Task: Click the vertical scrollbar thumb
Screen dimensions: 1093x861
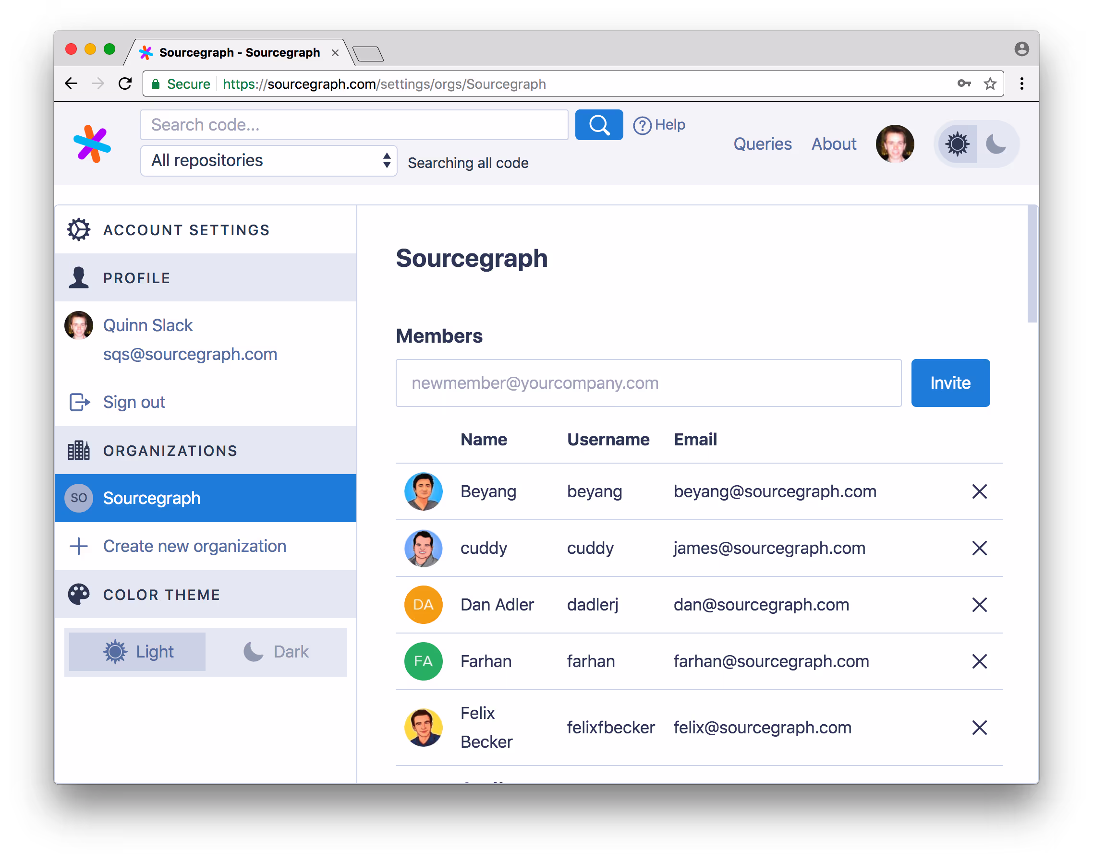Action: (x=1032, y=263)
